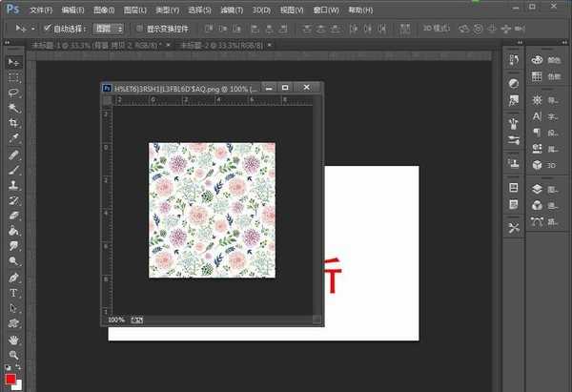Expand the Move tool preset picker arrow
This screenshot has height=392, width=572.
click(31, 29)
